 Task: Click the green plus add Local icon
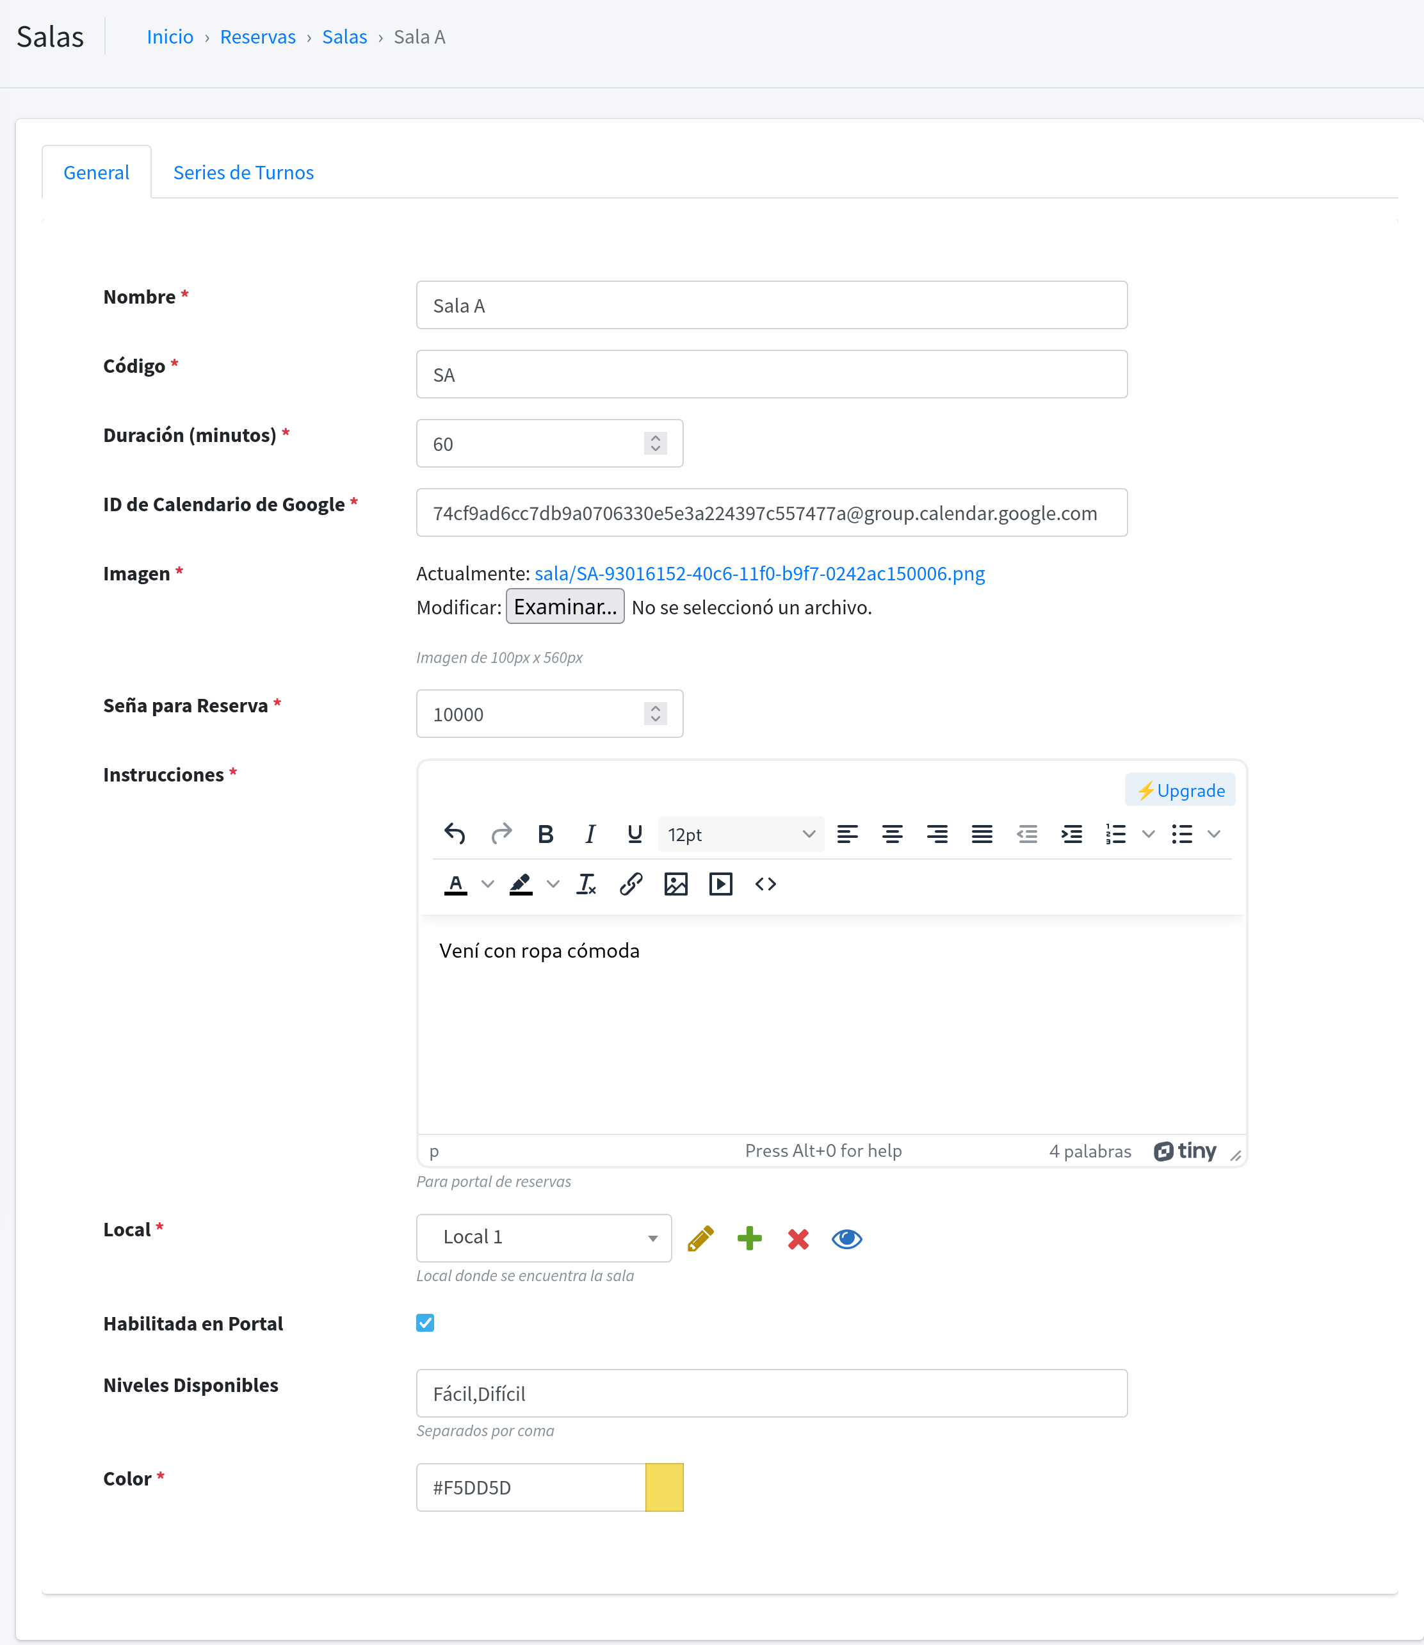[x=749, y=1239]
